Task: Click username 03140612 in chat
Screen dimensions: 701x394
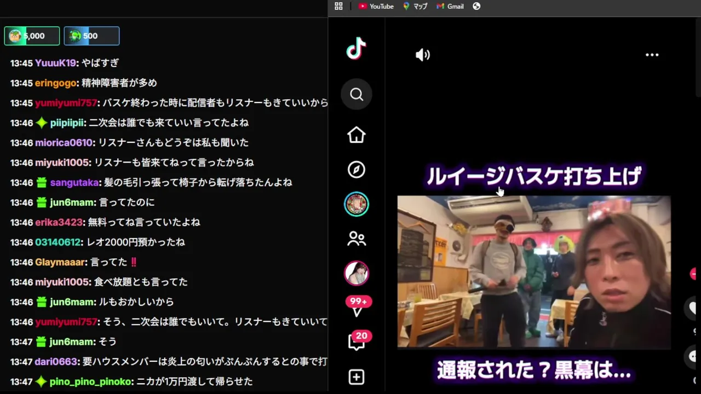Action: pyautogui.click(x=58, y=242)
